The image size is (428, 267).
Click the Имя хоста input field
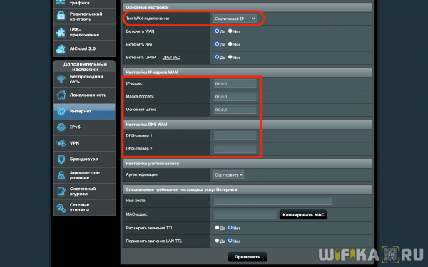272,201
